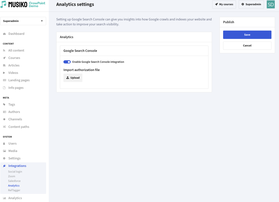Open Info pages
Viewport: 279px width, 202px height.
[16, 88]
